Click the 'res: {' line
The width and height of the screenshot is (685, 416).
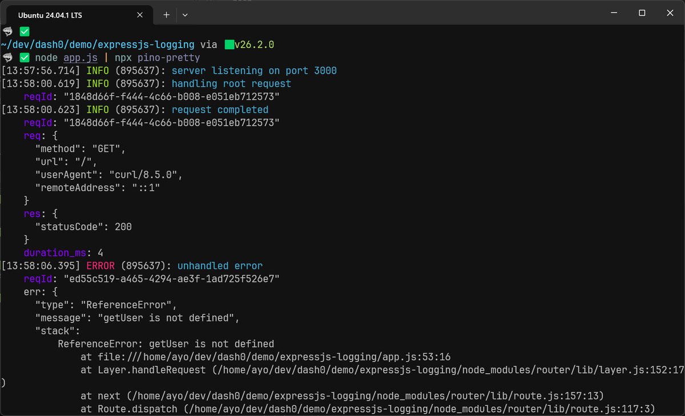(x=41, y=214)
